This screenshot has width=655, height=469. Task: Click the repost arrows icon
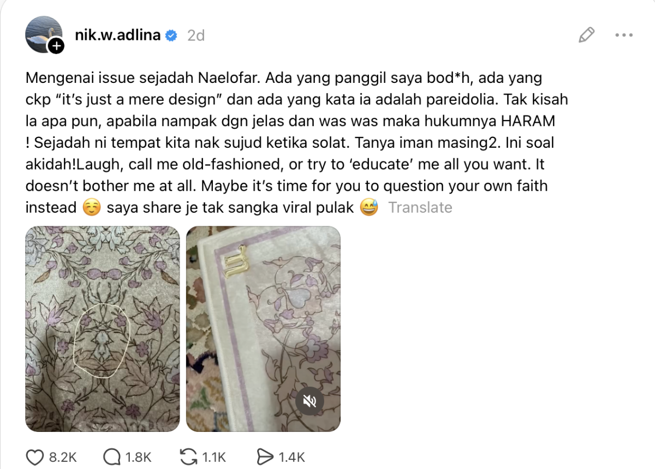click(188, 457)
